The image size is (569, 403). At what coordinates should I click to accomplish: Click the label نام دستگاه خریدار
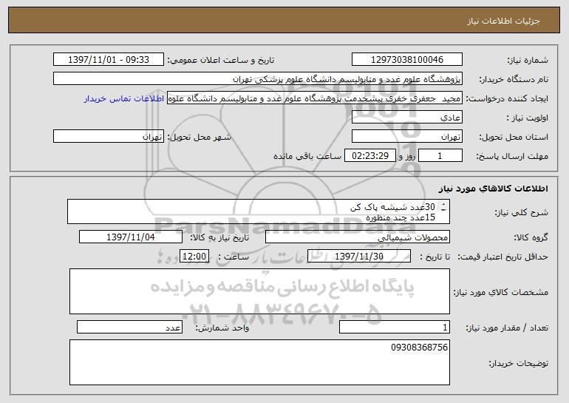(x=514, y=79)
